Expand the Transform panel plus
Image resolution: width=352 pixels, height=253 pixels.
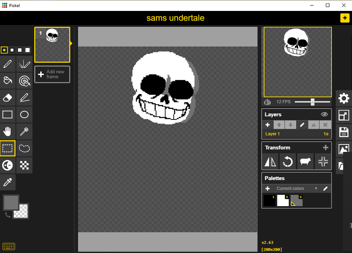tap(325, 148)
